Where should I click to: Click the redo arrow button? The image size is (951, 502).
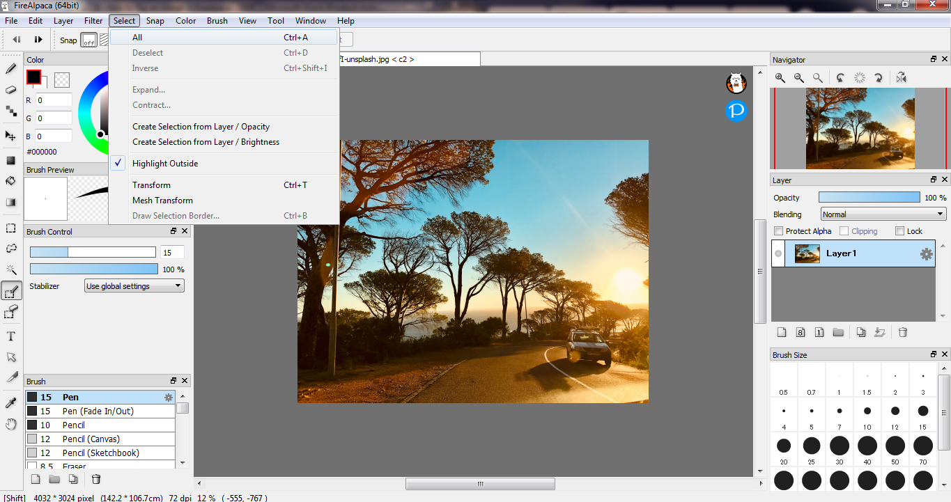coord(38,40)
